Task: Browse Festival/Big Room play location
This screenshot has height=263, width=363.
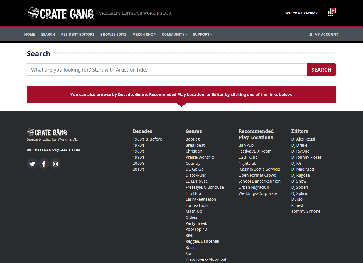Action: pos(255,151)
